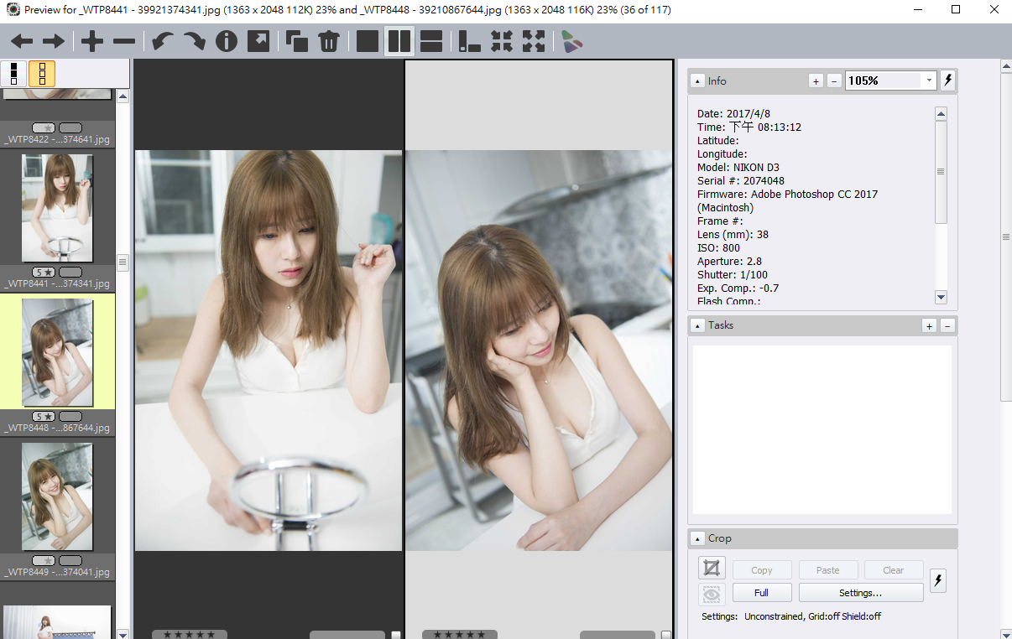Delete image with the trash can icon
This screenshot has width=1012, height=639.
click(328, 41)
